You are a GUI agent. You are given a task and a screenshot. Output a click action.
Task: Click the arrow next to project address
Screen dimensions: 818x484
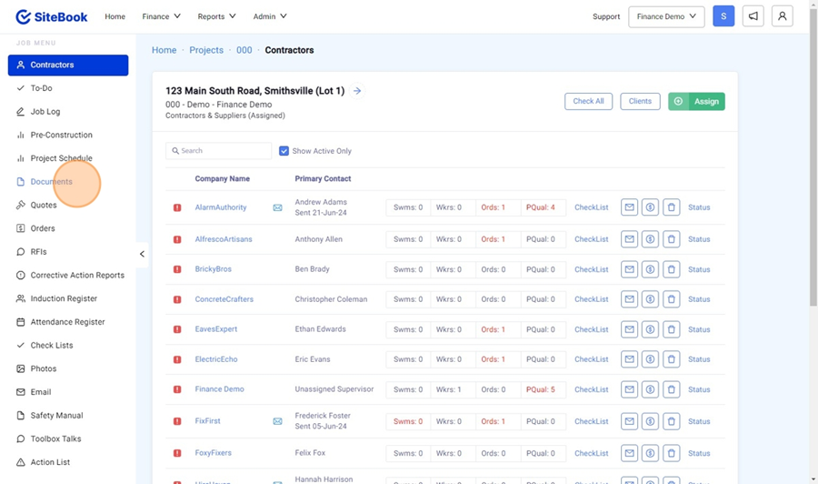(357, 91)
